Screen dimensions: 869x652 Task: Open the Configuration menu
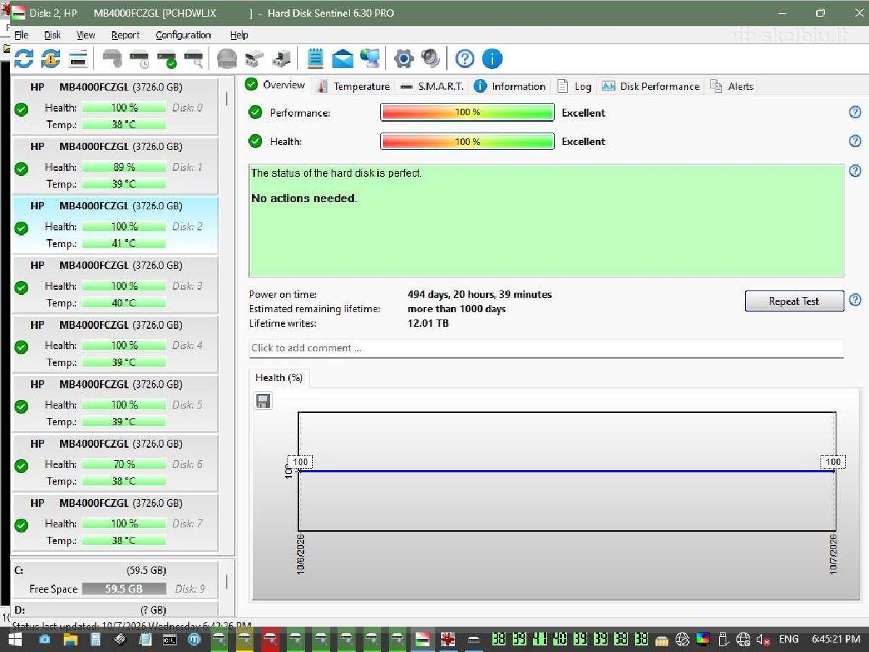[183, 35]
